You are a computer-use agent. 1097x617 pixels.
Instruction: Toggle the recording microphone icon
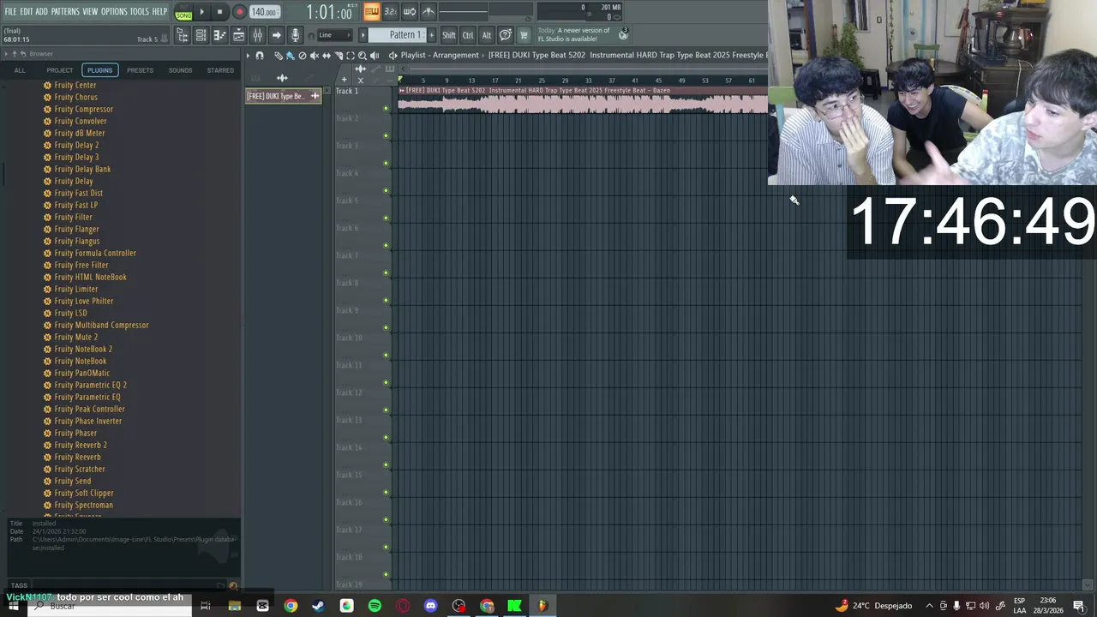tap(295, 35)
